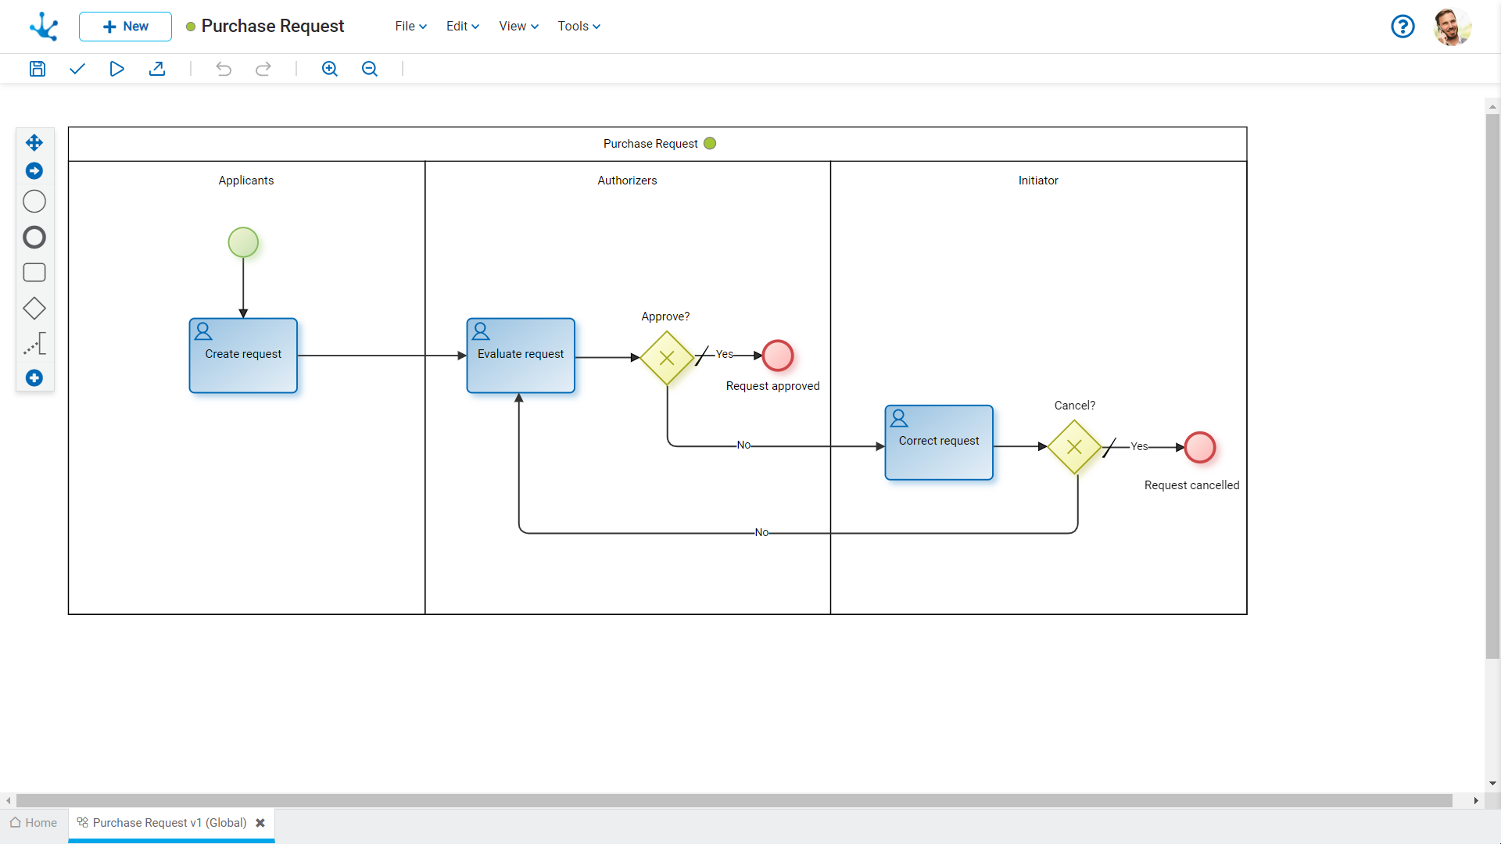Select the diamond shape tool
Screen dimensions: 1501x844
pos(34,308)
